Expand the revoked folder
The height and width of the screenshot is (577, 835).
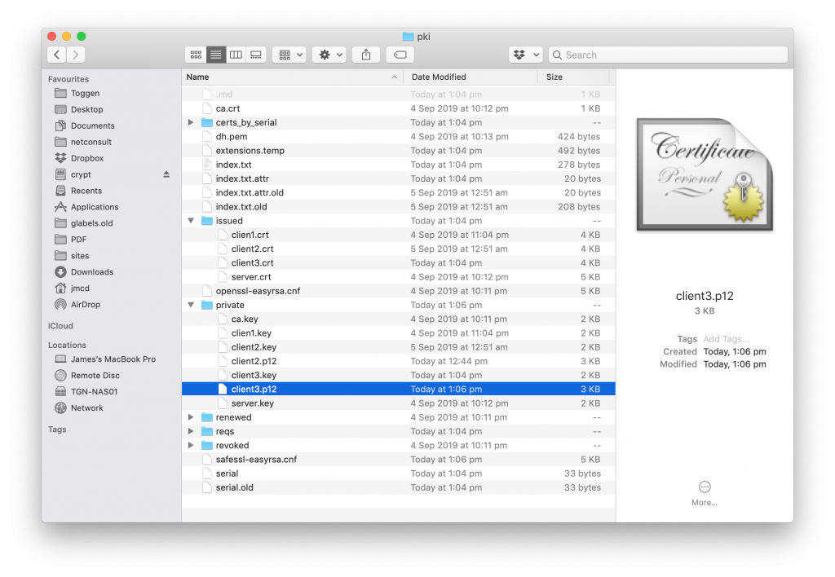pos(191,445)
